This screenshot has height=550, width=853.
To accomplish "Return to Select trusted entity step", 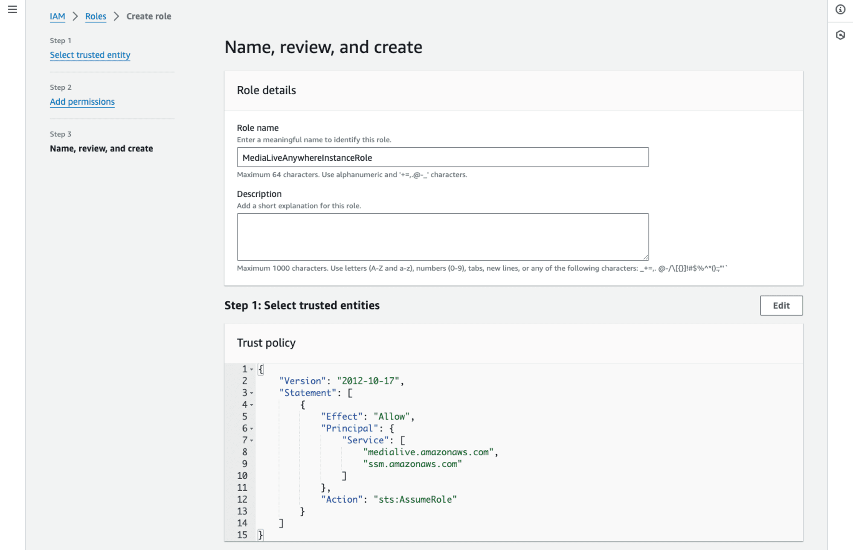I will 90,55.
